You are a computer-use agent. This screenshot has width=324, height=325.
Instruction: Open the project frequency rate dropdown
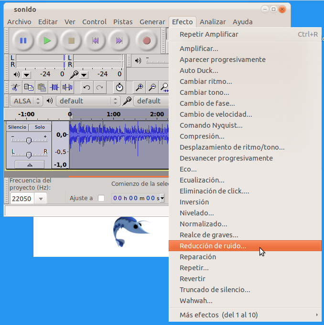pos(41,199)
